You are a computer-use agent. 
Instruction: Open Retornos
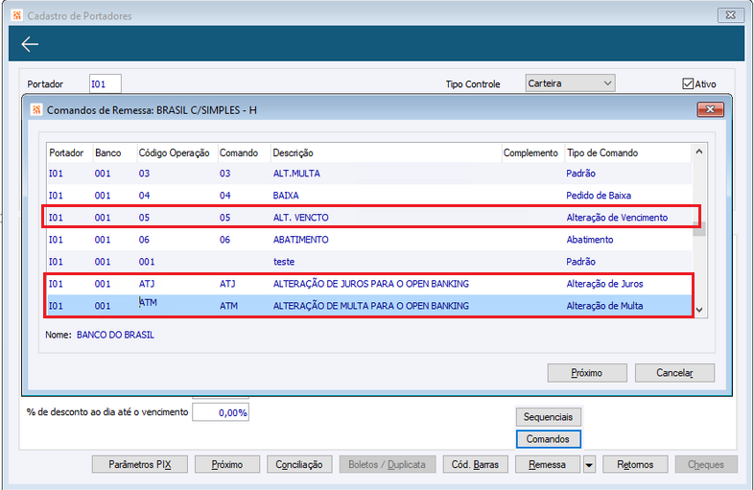(635, 464)
